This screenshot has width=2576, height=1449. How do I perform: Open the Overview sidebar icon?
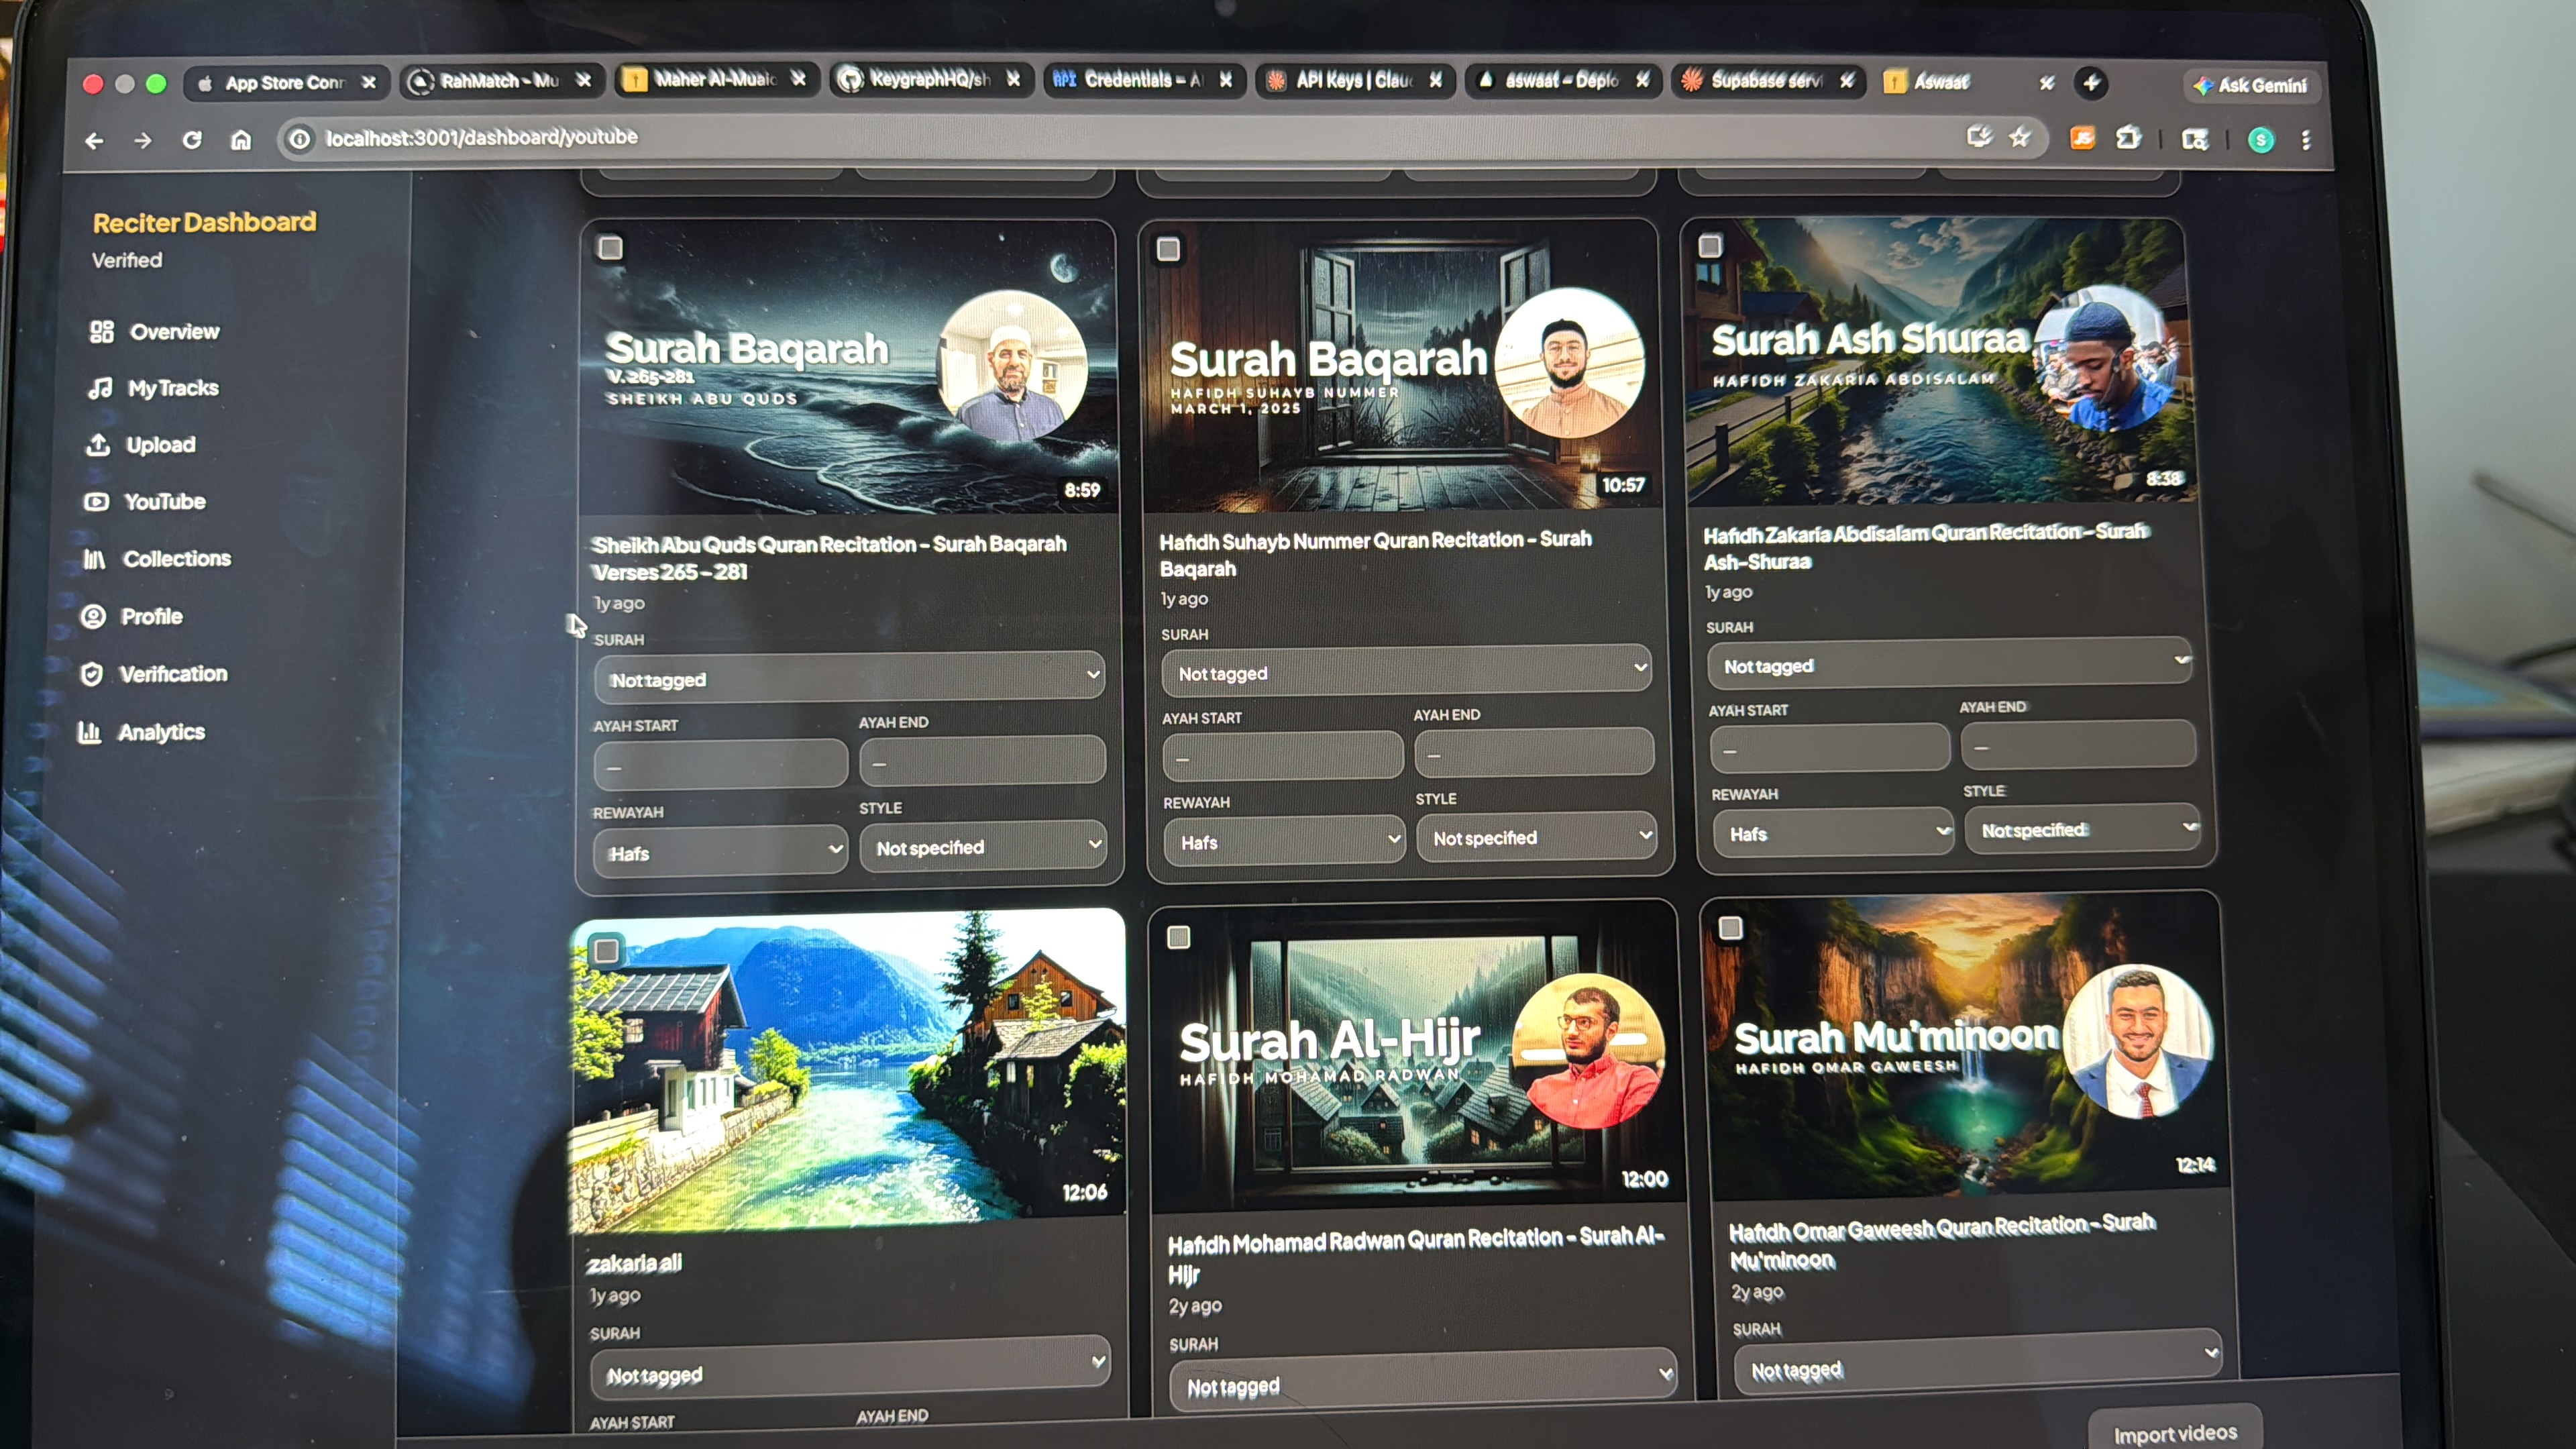pyautogui.click(x=101, y=332)
